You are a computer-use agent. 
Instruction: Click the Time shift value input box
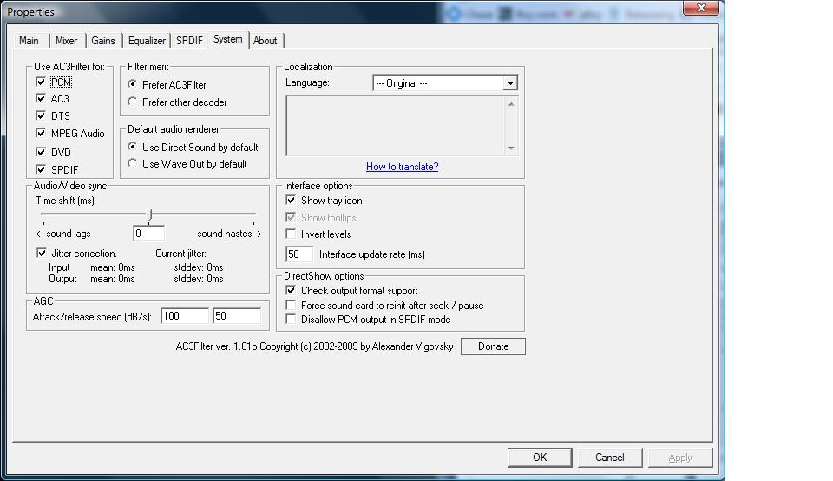148,234
